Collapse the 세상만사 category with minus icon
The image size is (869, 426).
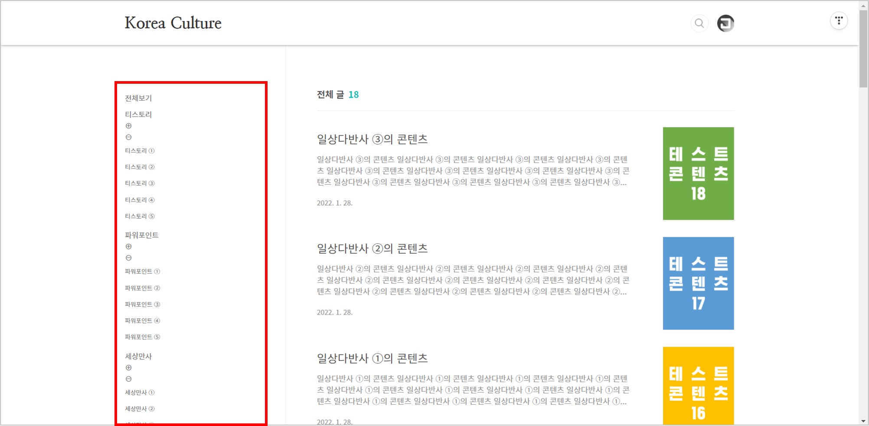[x=129, y=379]
